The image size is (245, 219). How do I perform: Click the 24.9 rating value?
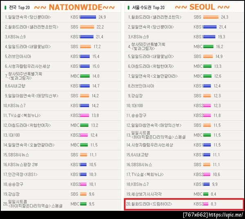pyautogui.click(x=102, y=17)
